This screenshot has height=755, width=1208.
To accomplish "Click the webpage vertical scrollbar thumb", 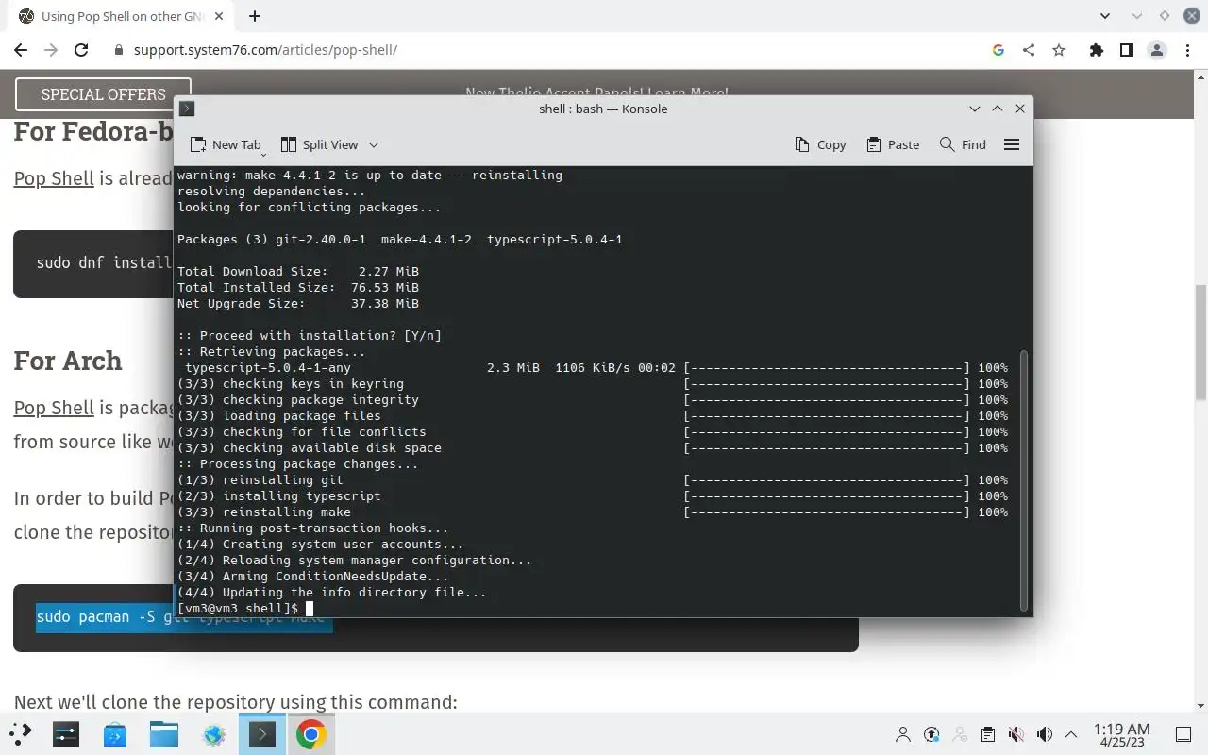I will (x=1200, y=342).
